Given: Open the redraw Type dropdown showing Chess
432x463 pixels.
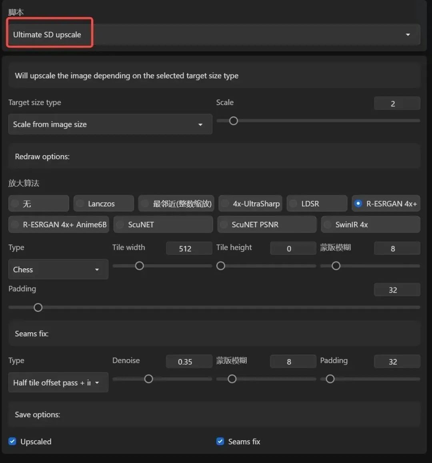Looking at the screenshot, I should tap(58, 269).
